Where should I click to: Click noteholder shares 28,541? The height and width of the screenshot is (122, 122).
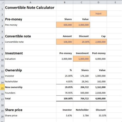tap(82, 81)
